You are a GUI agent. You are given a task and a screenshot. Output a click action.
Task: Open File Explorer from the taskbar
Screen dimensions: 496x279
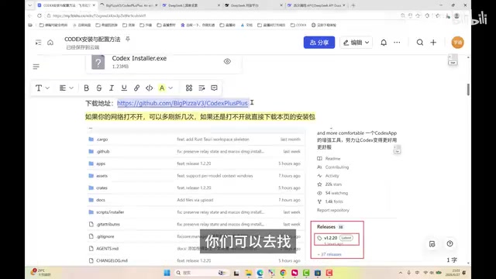[x=248, y=273]
